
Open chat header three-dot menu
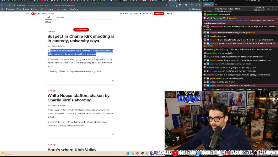[276, 9]
